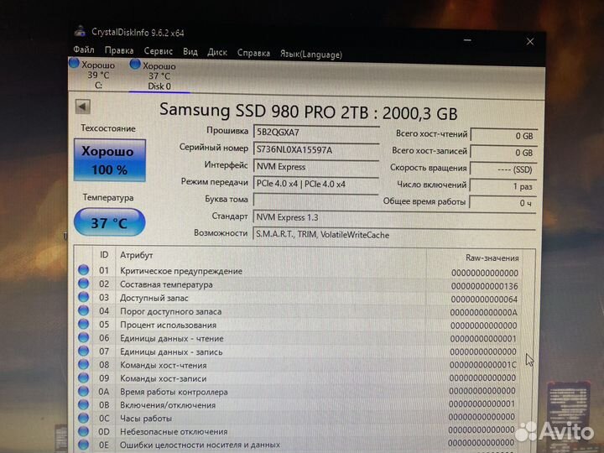Click status orb for 0B Включения/отключения
This screenshot has height=453, width=604.
click(84, 404)
